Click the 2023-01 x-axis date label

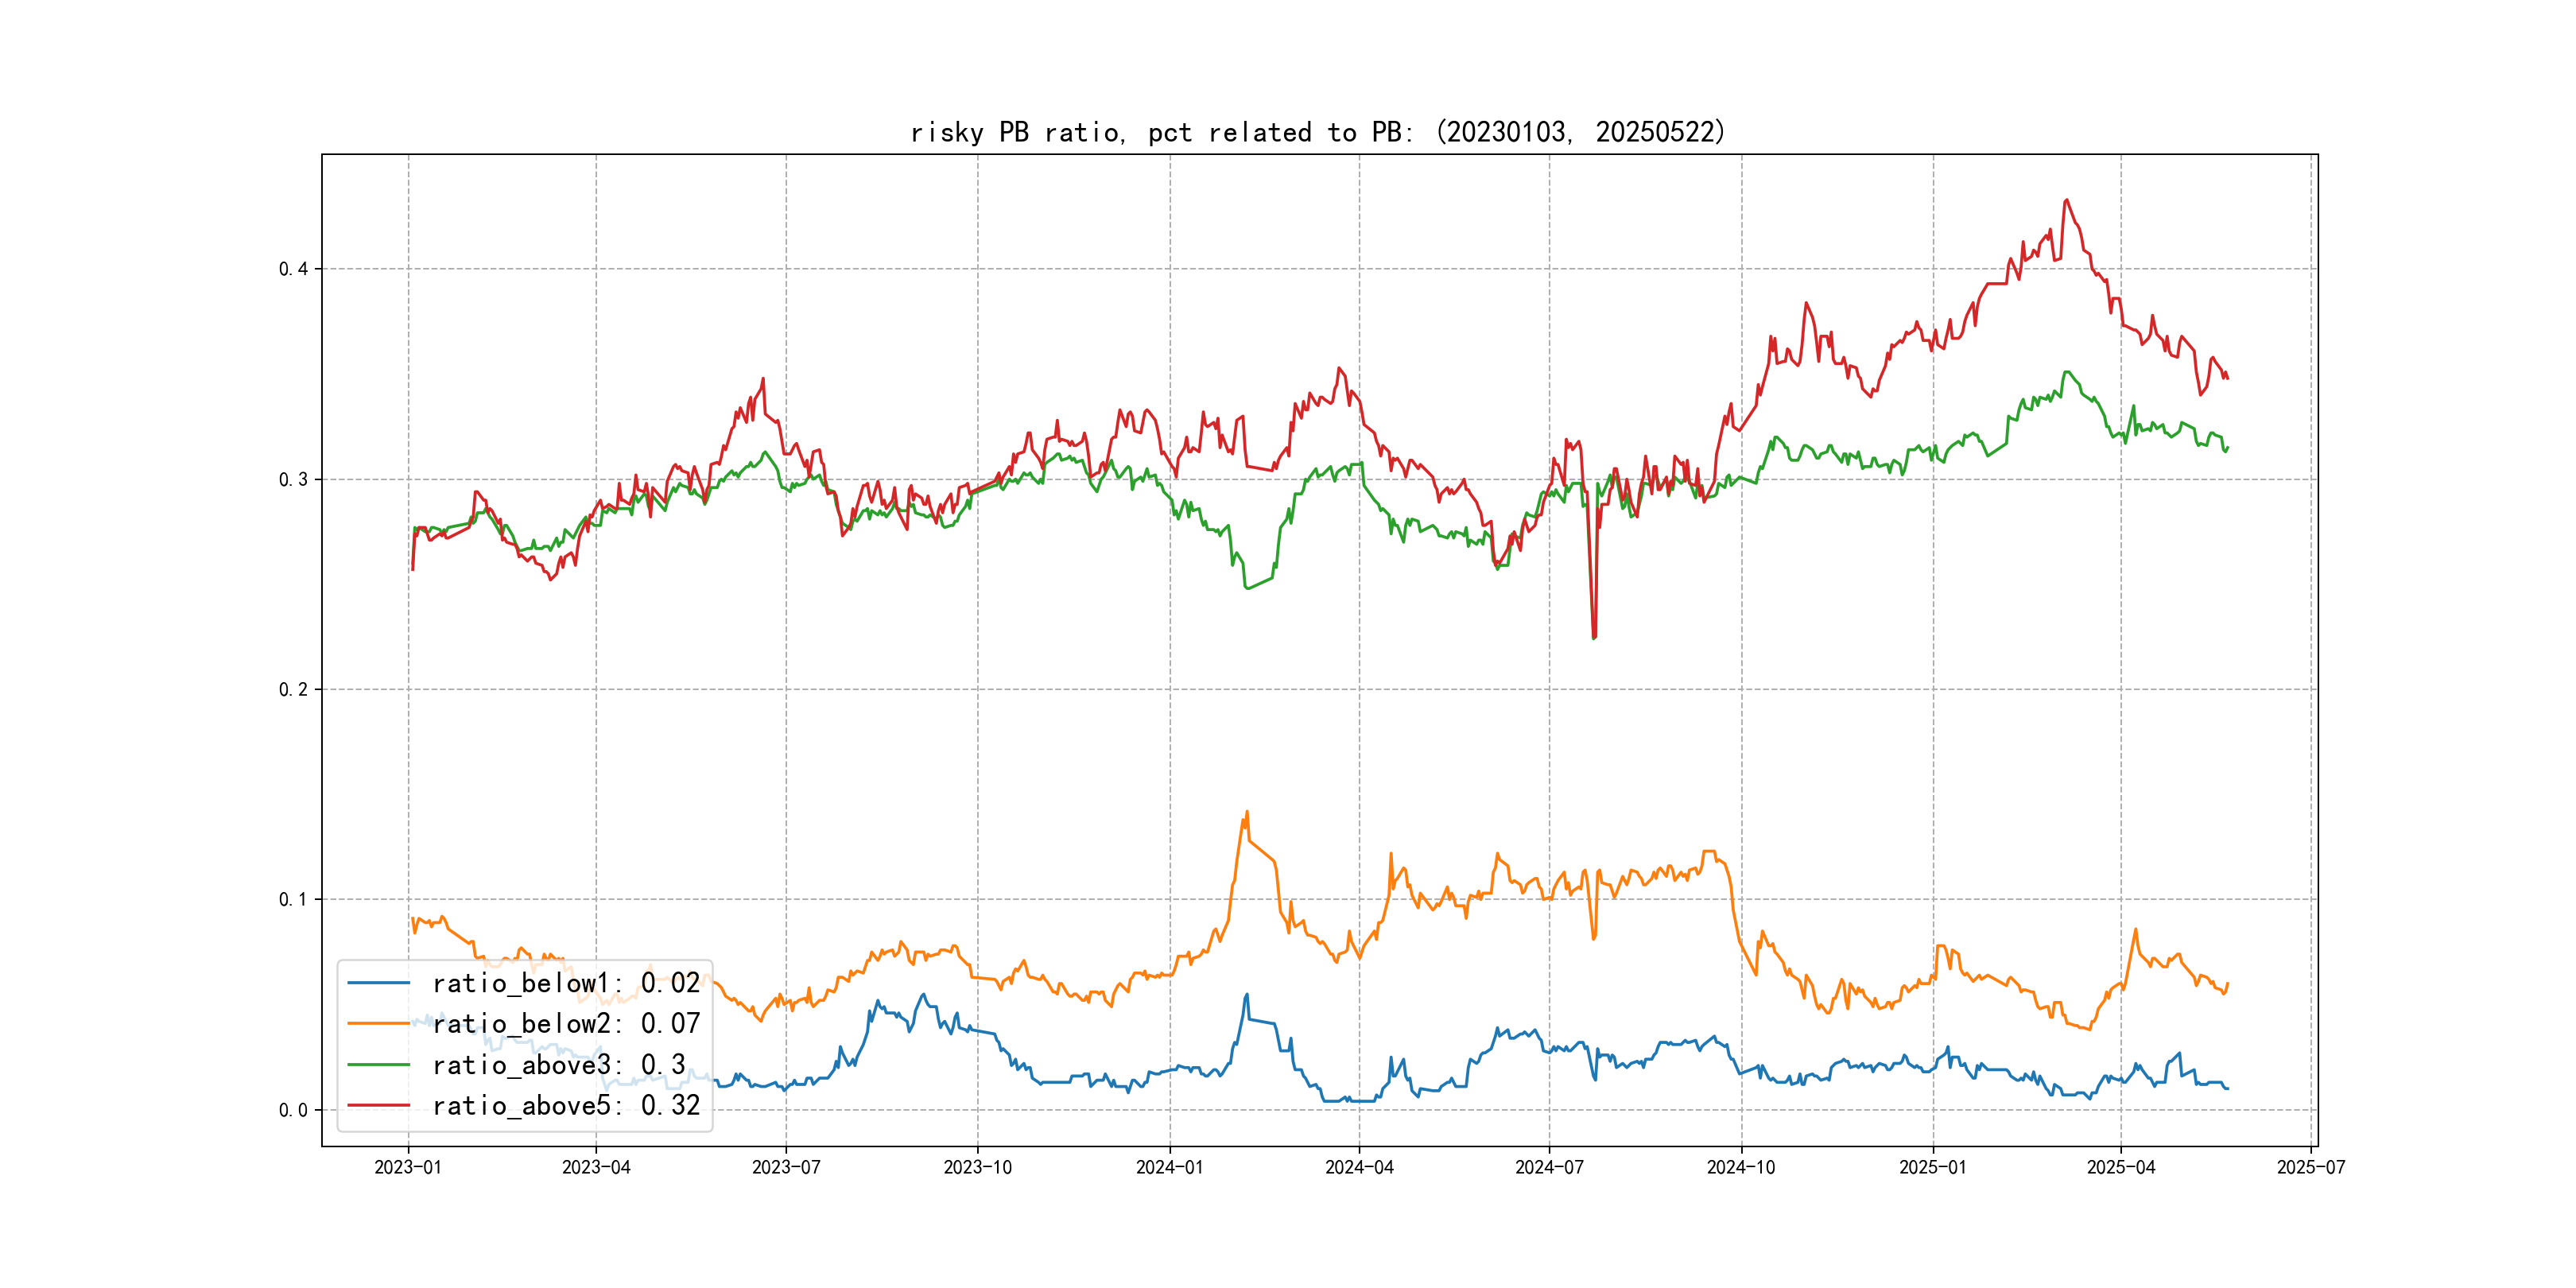408,1167
